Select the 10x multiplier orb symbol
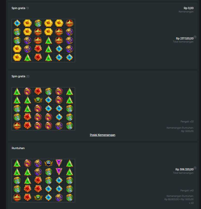201x209 pixels. point(49,163)
